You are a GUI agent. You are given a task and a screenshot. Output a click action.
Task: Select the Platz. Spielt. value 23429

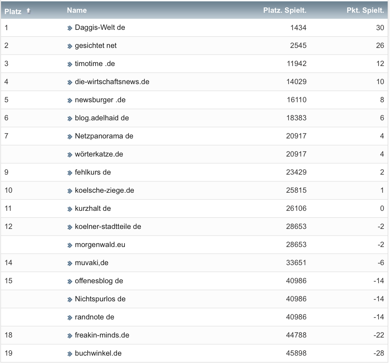(x=296, y=172)
